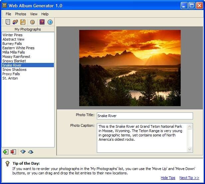Open the File menu

click(x=8, y=14)
